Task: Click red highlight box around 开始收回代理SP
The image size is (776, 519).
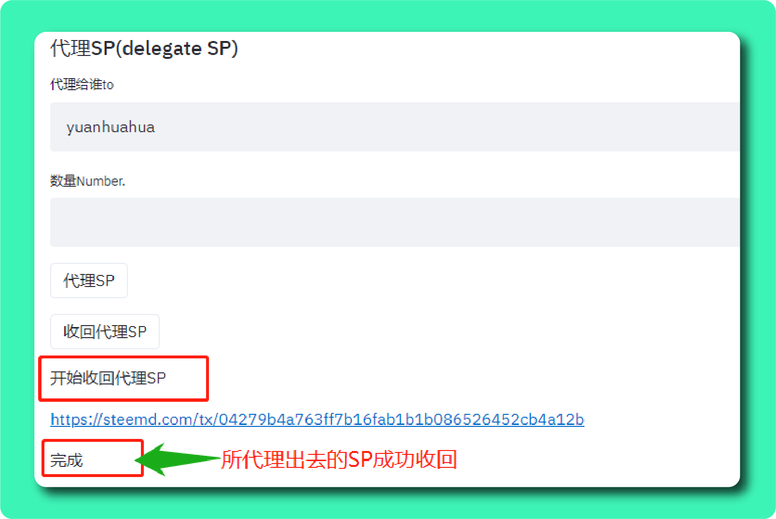Action: point(124,379)
